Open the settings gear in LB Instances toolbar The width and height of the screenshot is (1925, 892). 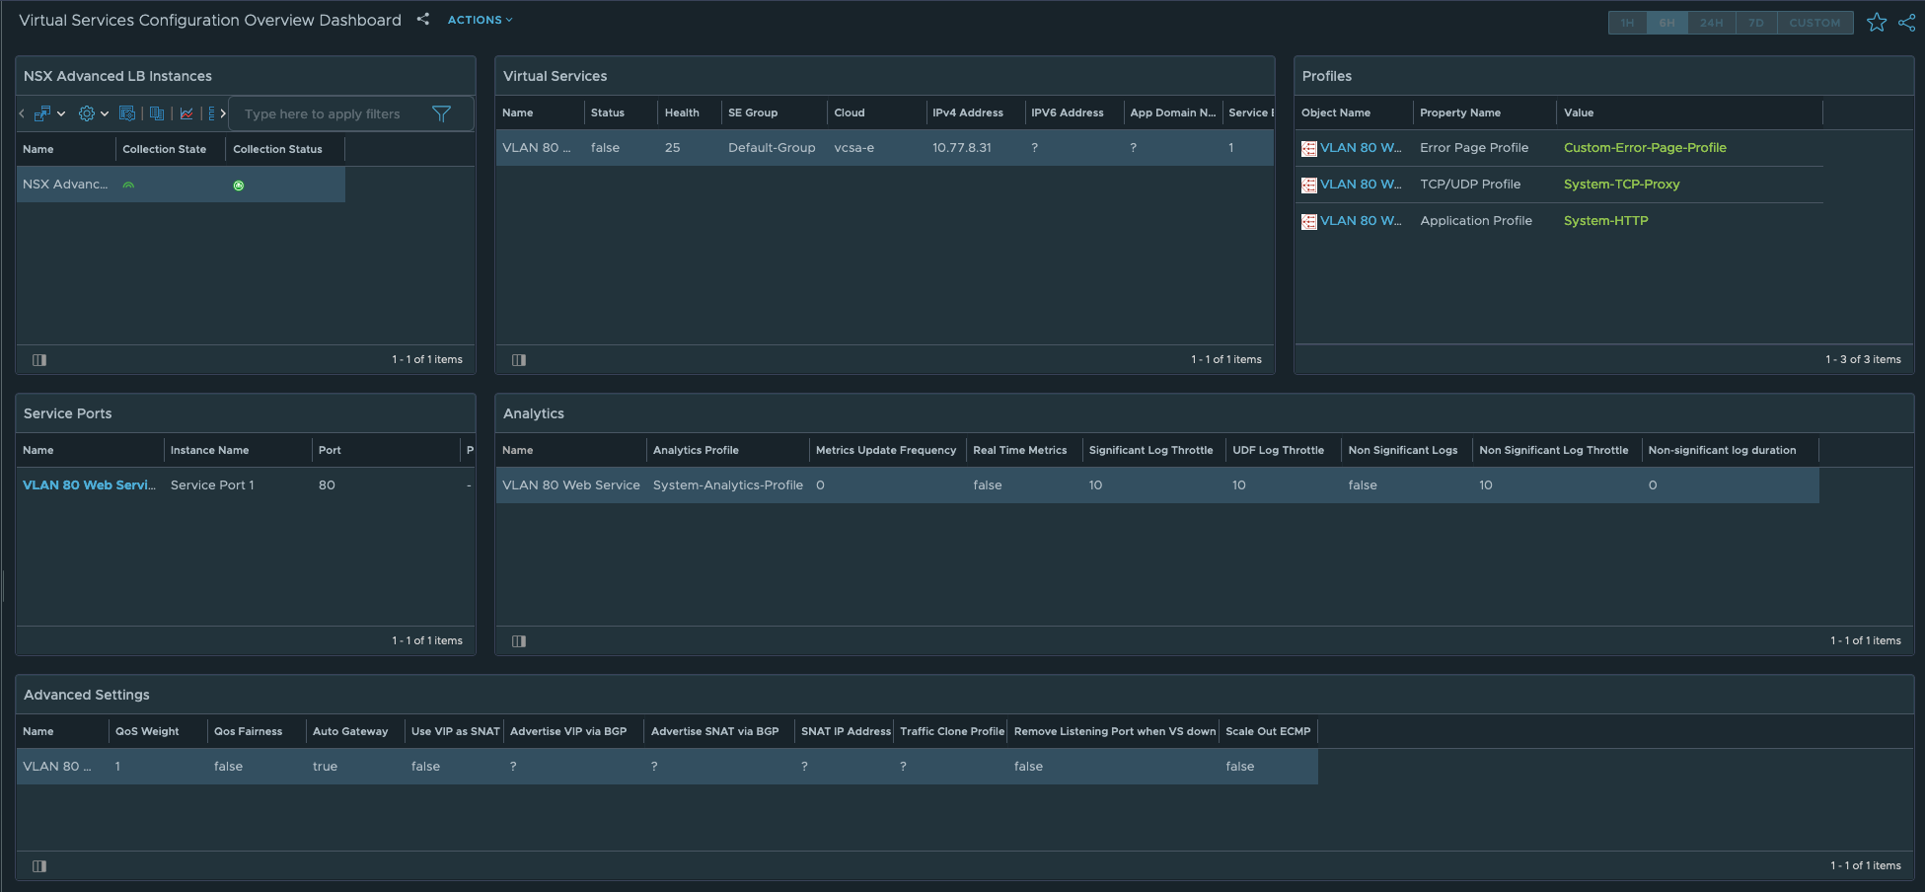pyautogui.click(x=87, y=113)
